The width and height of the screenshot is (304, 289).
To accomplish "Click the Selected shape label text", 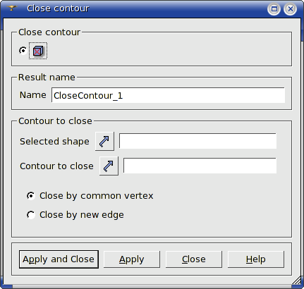I will click(x=54, y=142).
